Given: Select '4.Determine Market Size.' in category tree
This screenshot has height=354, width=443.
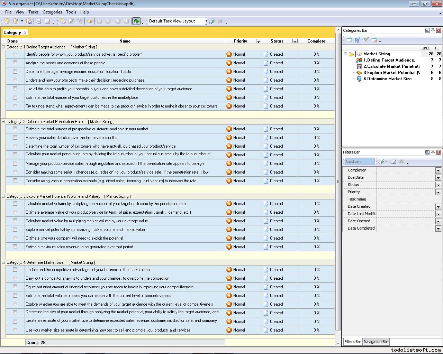Looking at the screenshot, I should click(388, 79).
